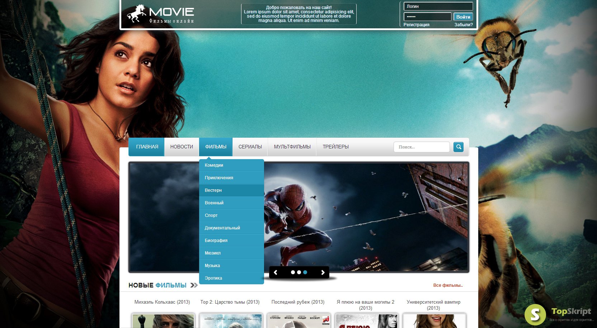Select third blue slider dot
Viewport: 597px width, 328px height.
[x=305, y=272]
